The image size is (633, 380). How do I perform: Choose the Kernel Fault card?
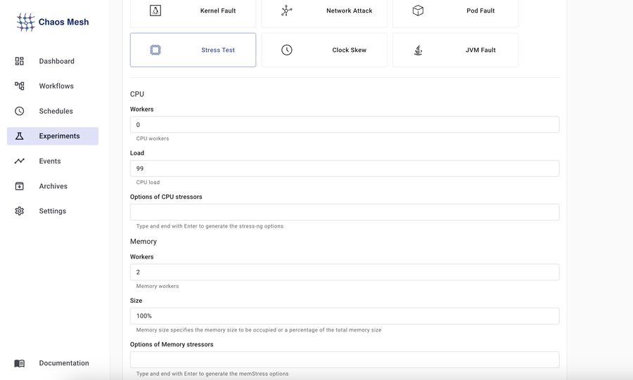193,11
